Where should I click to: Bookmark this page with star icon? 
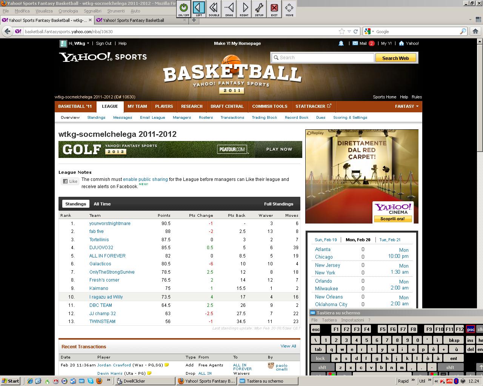[x=341, y=32]
